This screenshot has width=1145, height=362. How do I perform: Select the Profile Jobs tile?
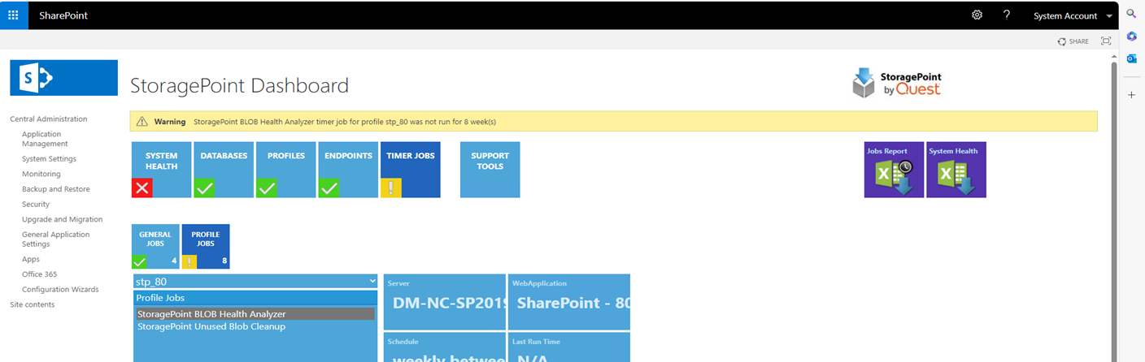[206, 246]
